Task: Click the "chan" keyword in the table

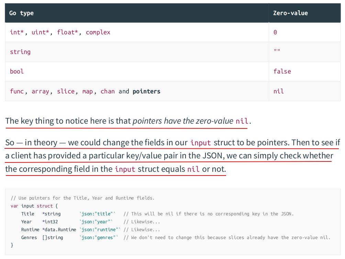Action: (x=108, y=91)
